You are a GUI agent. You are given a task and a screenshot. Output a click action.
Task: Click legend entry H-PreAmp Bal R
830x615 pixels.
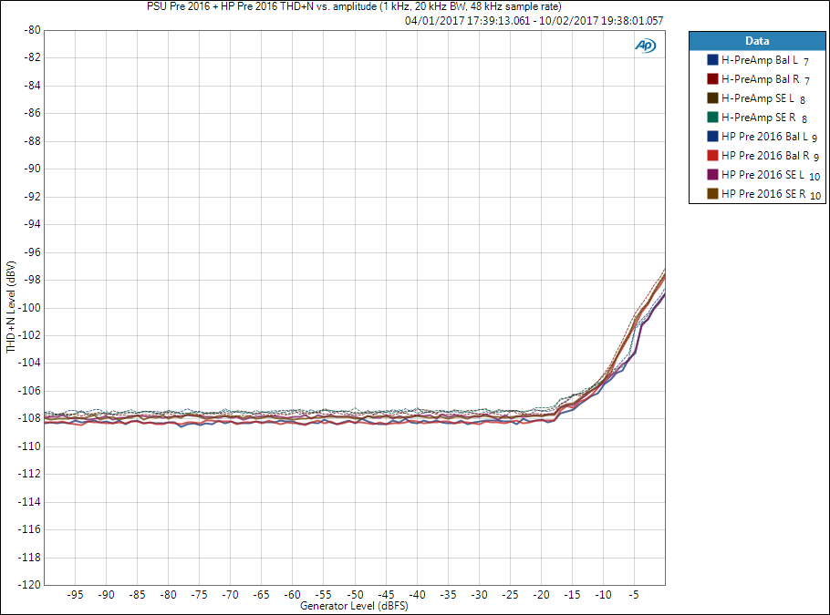pos(760,79)
